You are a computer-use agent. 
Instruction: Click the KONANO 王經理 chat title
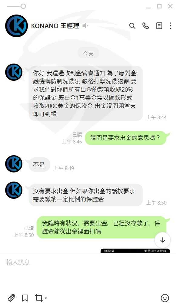tap(55, 26)
